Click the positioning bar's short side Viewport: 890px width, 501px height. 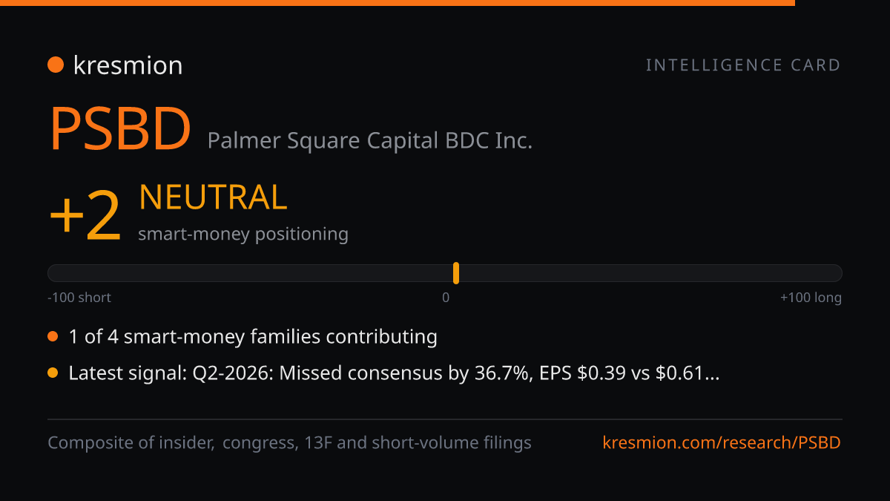tap(250, 273)
